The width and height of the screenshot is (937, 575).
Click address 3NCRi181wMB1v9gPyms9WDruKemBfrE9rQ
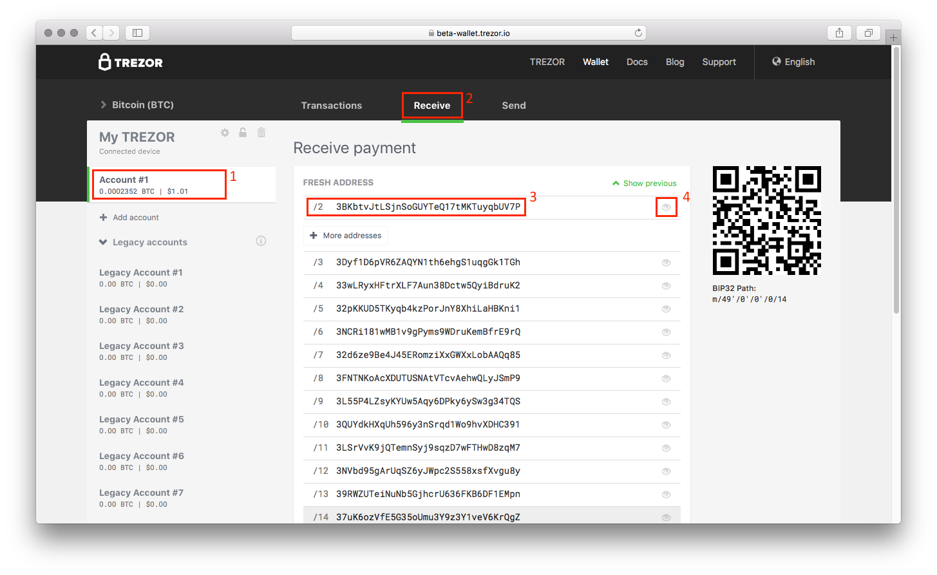(x=428, y=332)
